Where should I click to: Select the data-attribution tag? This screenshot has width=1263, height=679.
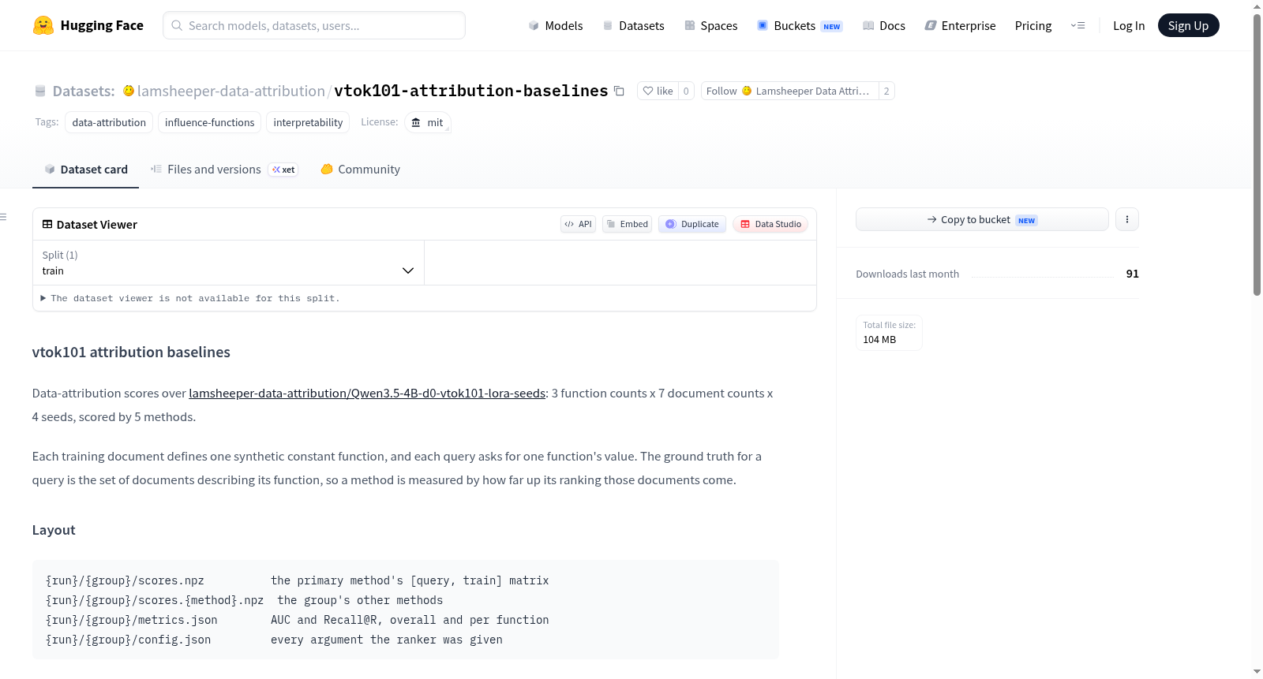pyautogui.click(x=109, y=122)
